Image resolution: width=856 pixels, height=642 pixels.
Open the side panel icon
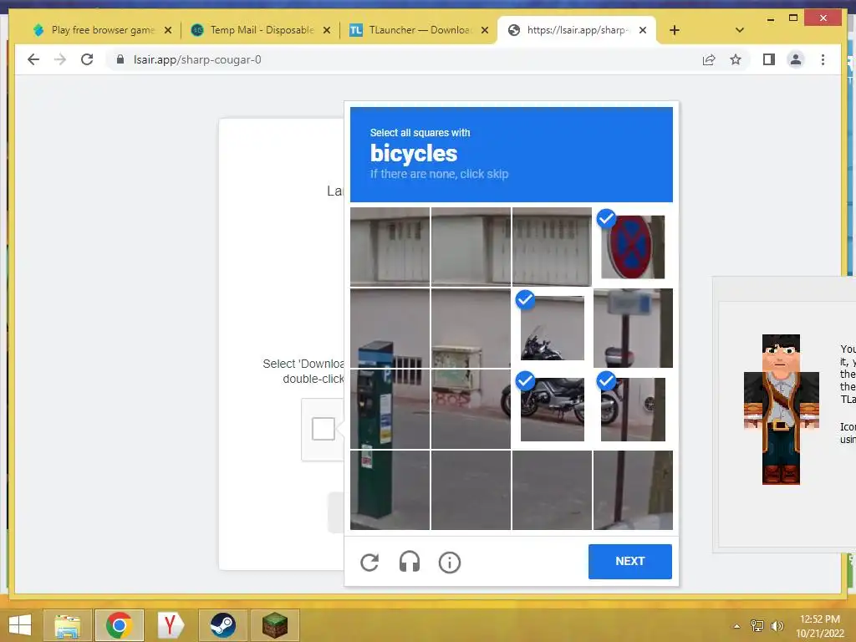coord(769,59)
